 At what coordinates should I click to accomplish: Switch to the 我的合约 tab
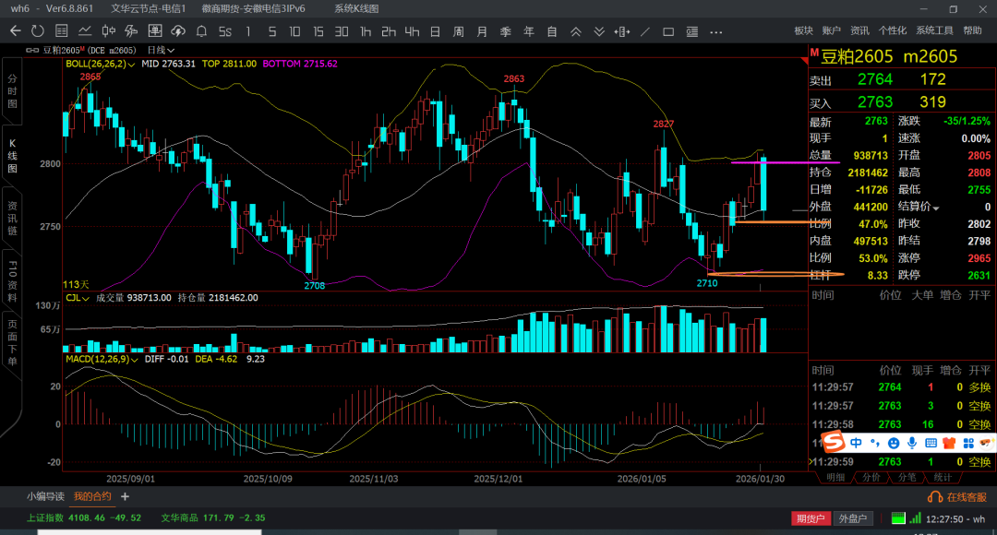click(x=93, y=497)
